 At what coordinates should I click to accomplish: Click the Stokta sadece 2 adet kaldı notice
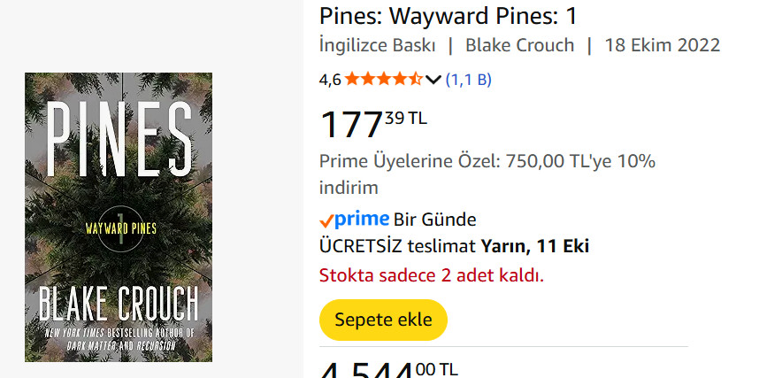click(432, 275)
